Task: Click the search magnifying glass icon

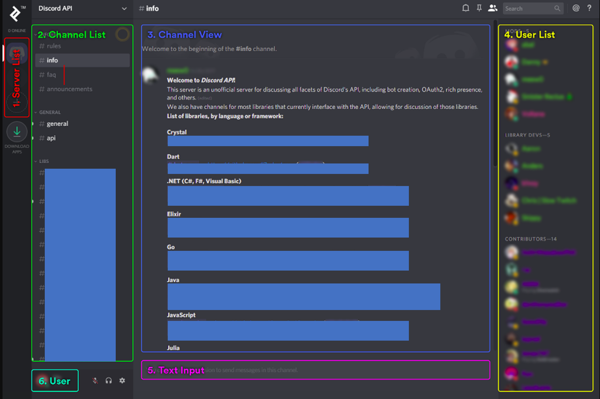Action: click(558, 8)
